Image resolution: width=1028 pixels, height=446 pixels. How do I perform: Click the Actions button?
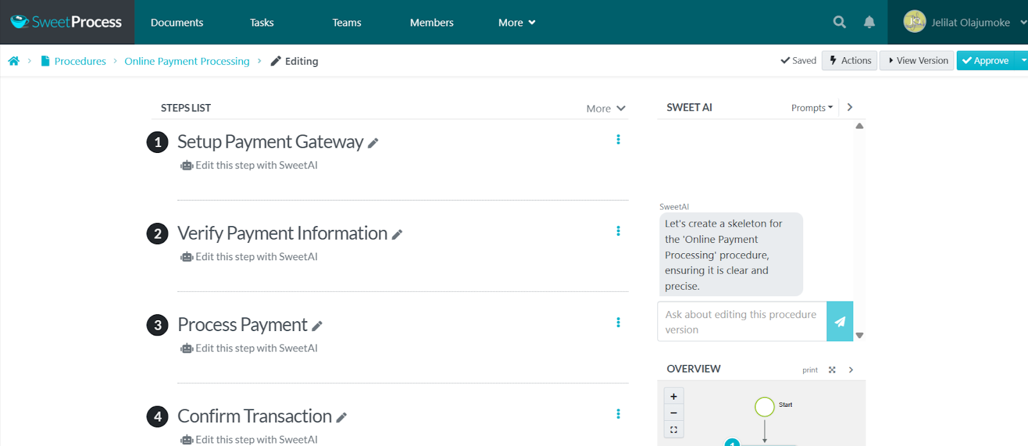coord(849,60)
